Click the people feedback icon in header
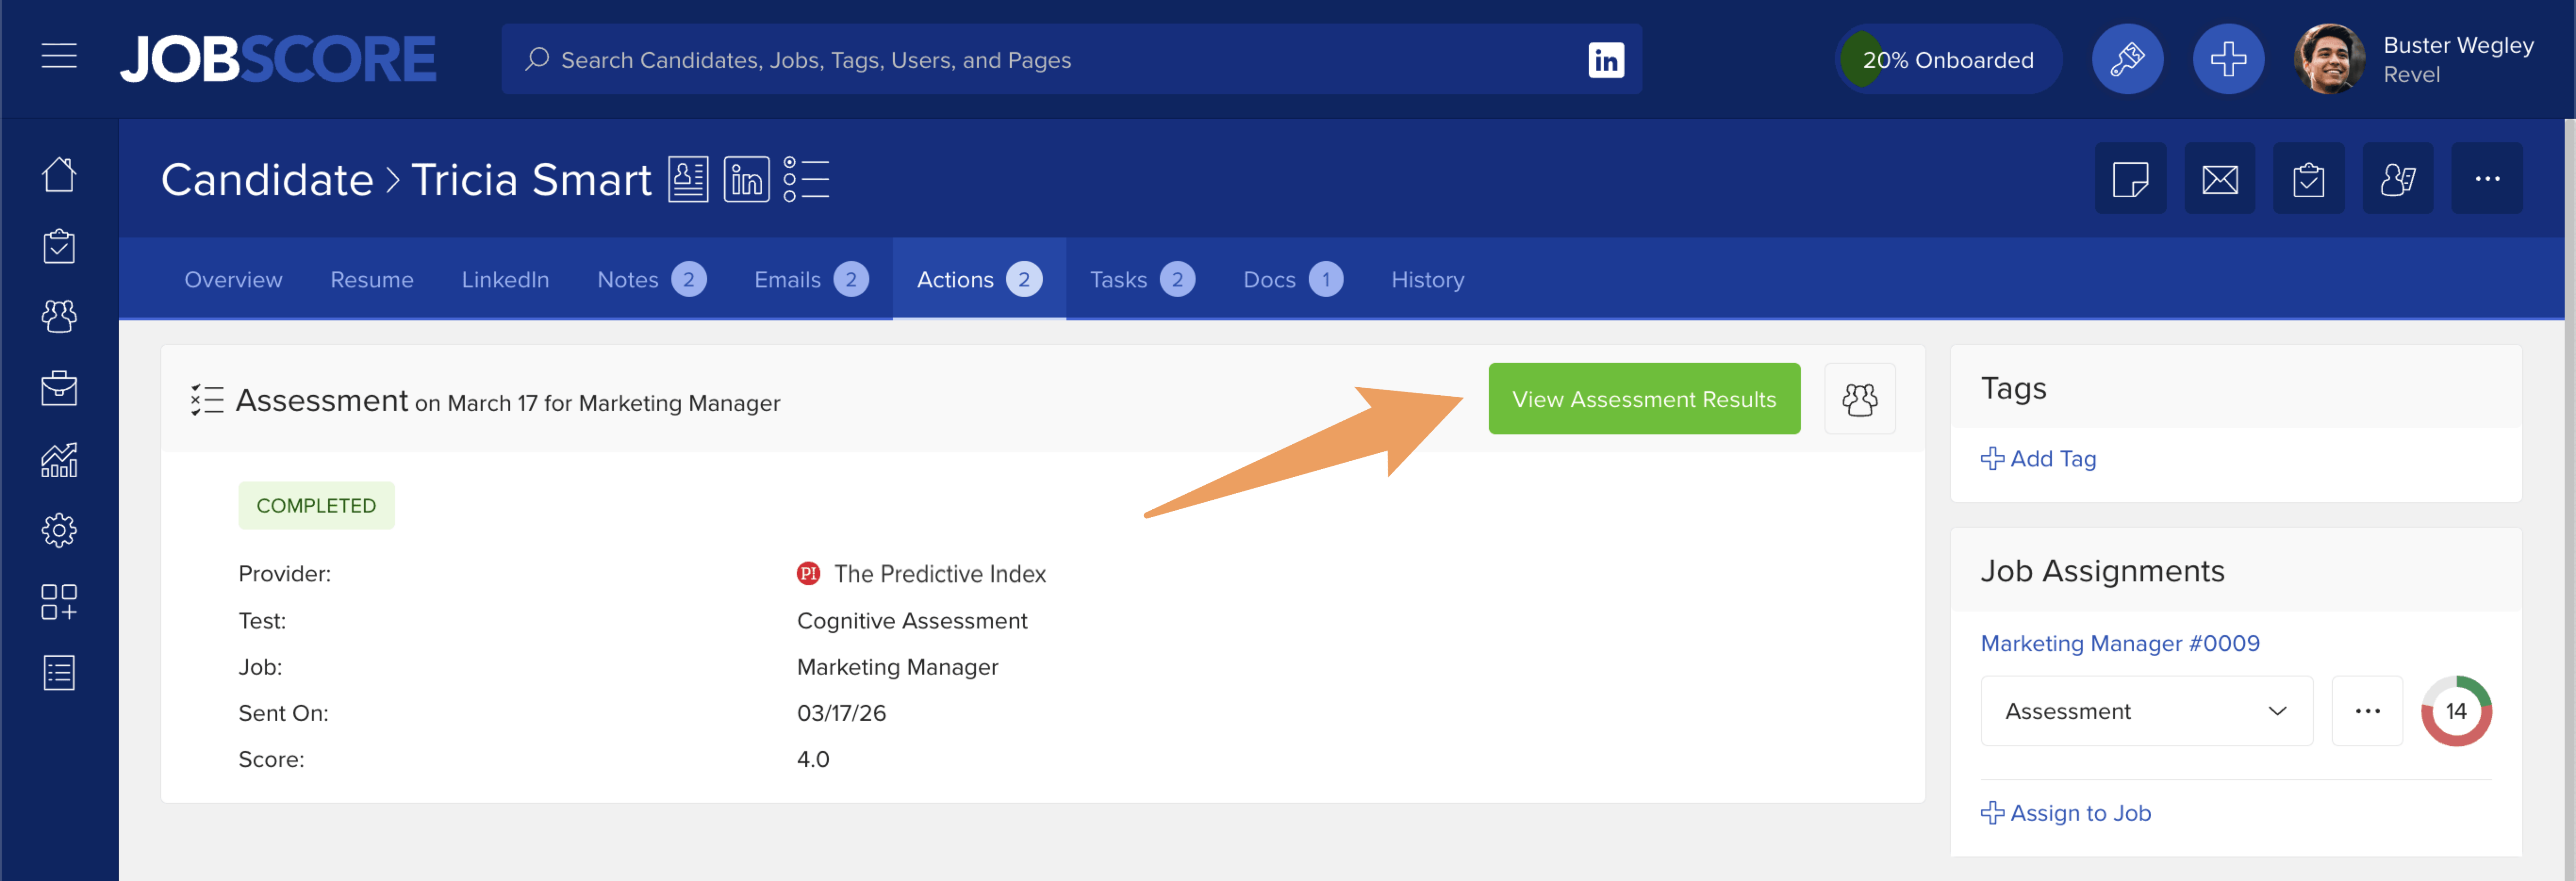The image size is (2576, 881). click(2397, 179)
